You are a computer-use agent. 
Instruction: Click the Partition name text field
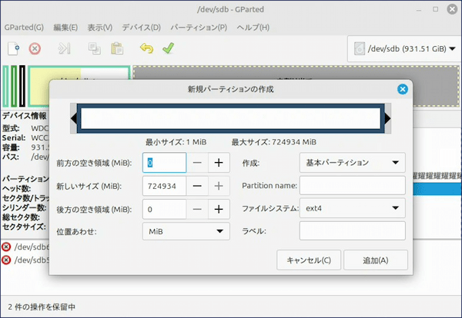(352, 186)
